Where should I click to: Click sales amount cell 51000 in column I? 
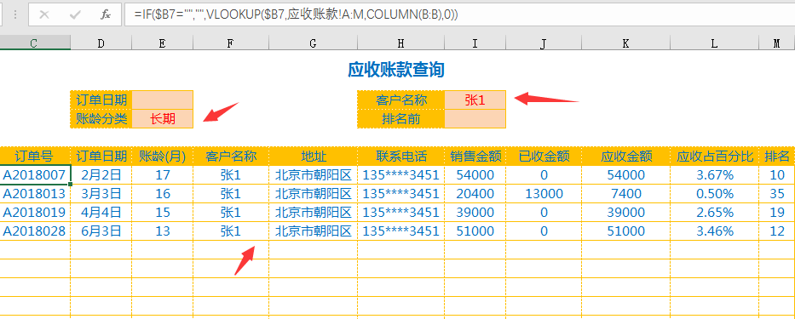(x=475, y=231)
